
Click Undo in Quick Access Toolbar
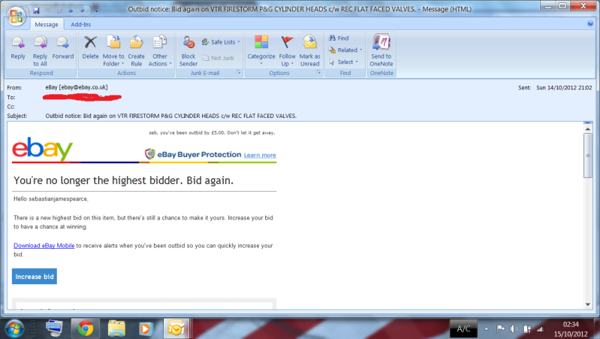coord(48,11)
